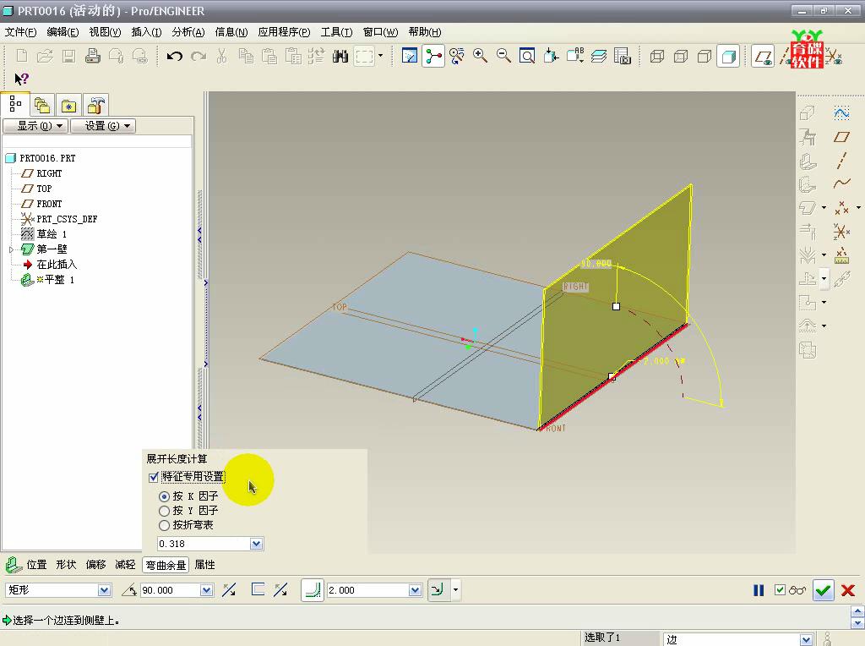Image resolution: width=865 pixels, height=646 pixels.
Task: Open the 属性 dashboard tab
Action: [205, 565]
